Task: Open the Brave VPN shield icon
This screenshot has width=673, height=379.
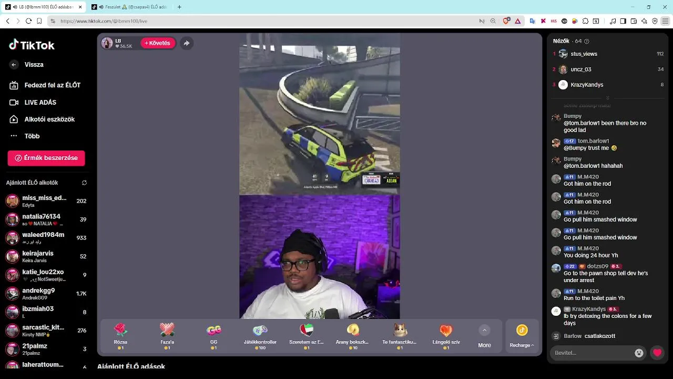Action: click(x=655, y=21)
